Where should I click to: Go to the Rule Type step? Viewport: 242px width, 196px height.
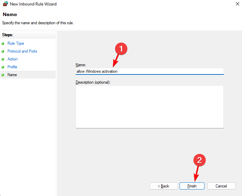click(16, 43)
